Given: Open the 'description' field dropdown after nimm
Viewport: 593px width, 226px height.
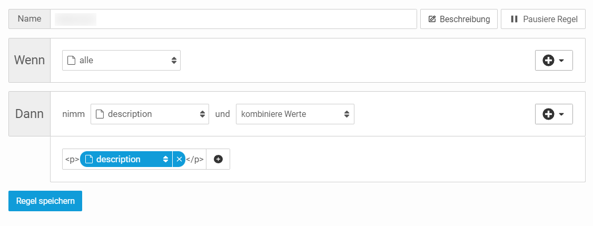Looking at the screenshot, I should [x=150, y=114].
